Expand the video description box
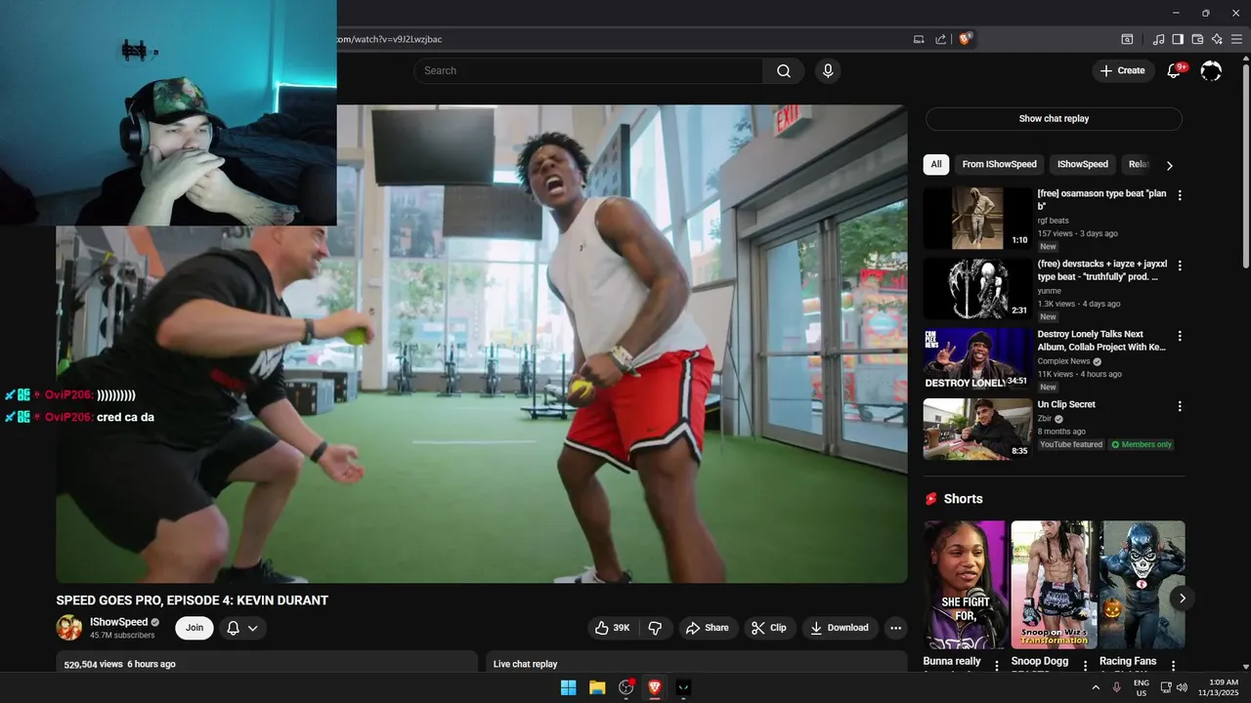This screenshot has width=1251, height=703. tap(267, 663)
